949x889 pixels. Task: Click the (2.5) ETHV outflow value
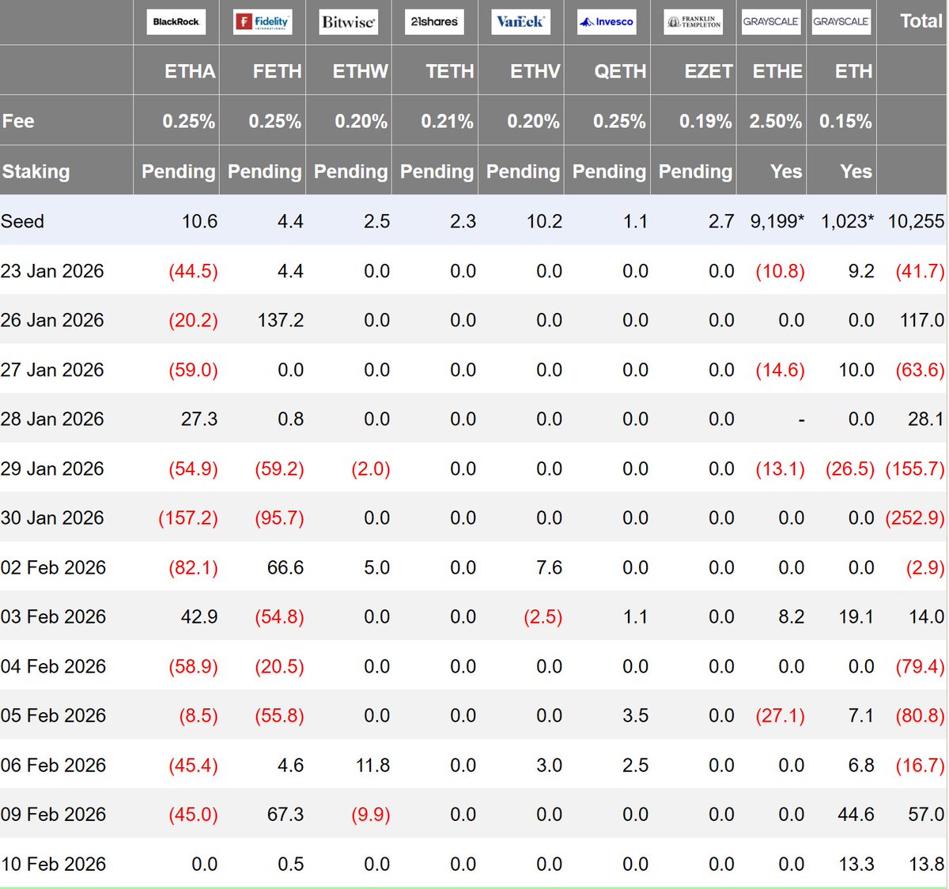click(x=543, y=616)
